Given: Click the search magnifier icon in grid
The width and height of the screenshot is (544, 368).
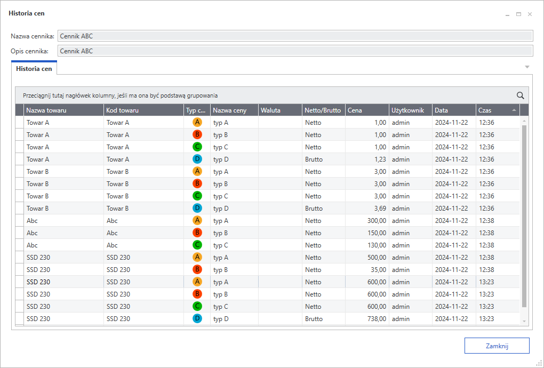Looking at the screenshot, I should click(520, 95).
